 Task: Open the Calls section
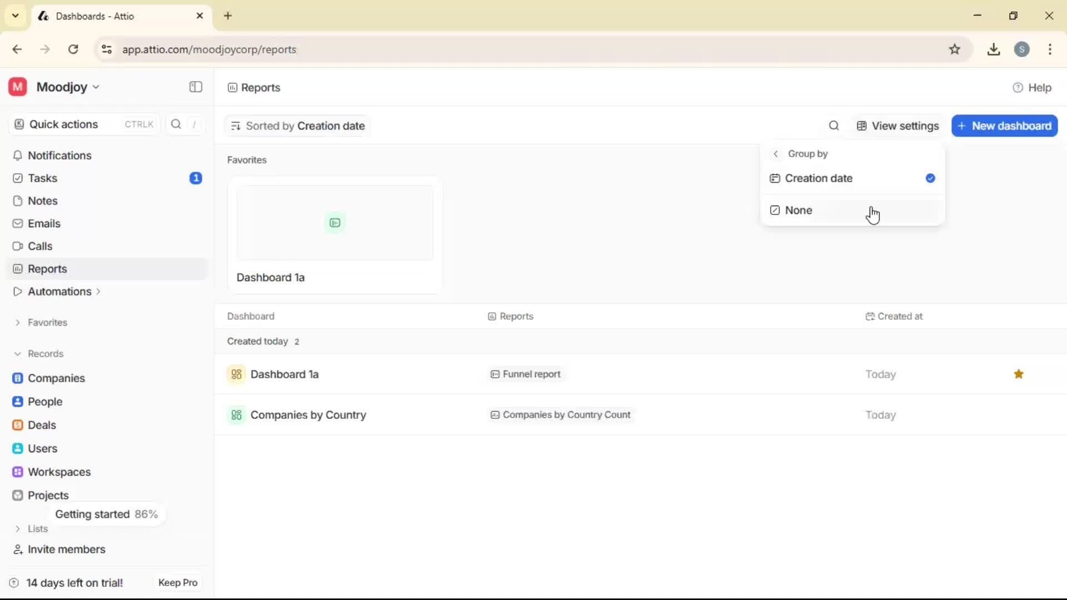[x=39, y=246]
